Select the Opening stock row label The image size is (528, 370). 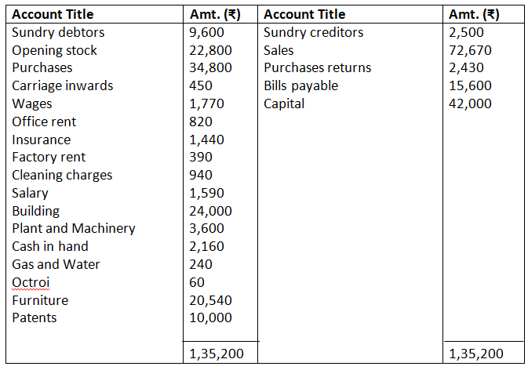(x=55, y=50)
